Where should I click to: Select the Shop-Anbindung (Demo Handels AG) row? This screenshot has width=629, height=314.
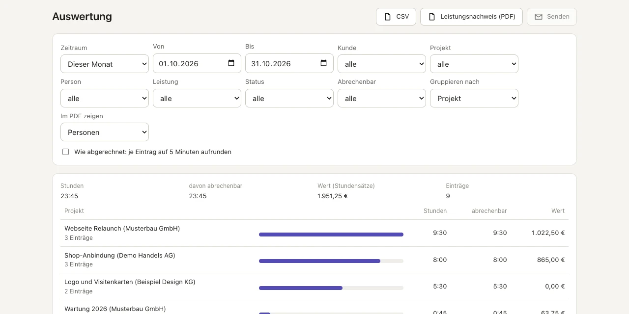pos(314,260)
